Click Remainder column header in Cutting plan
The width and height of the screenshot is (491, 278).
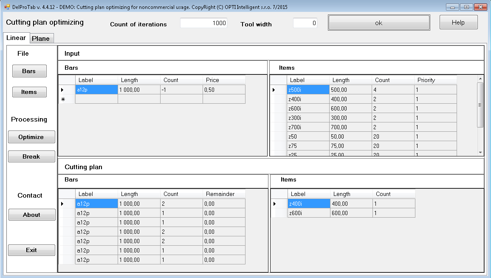(224, 194)
